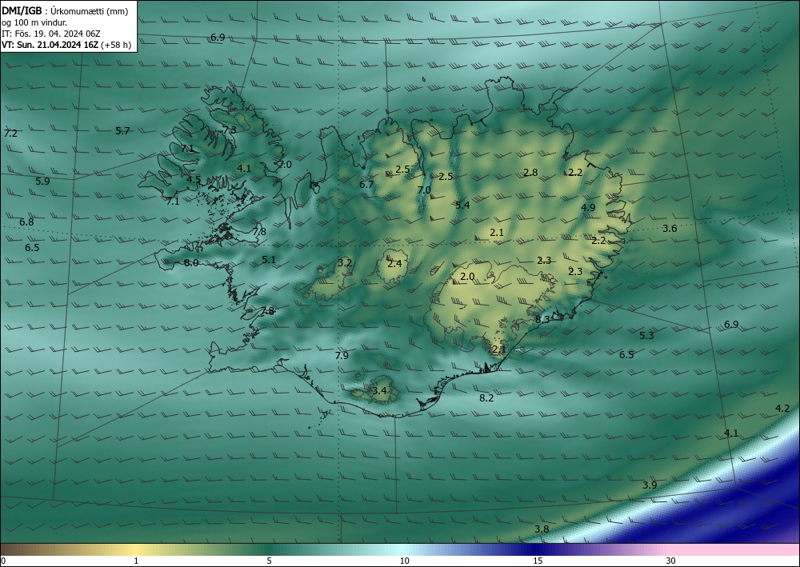Select the 7.2 value label
The image size is (800, 567).
pos(10,133)
